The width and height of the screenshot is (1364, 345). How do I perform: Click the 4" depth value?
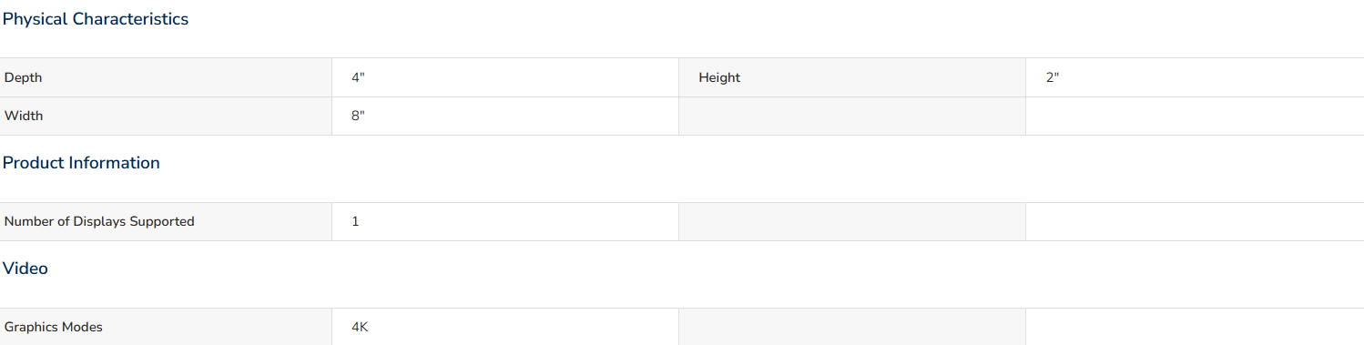click(358, 77)
